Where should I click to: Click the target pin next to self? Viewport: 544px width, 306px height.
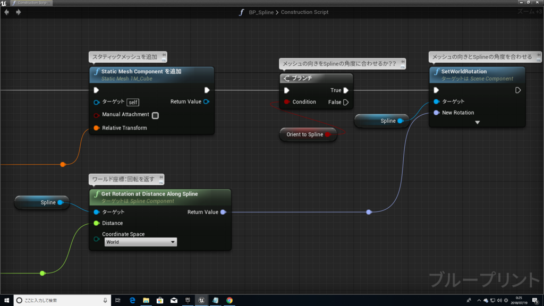click(x=97, y=102)
